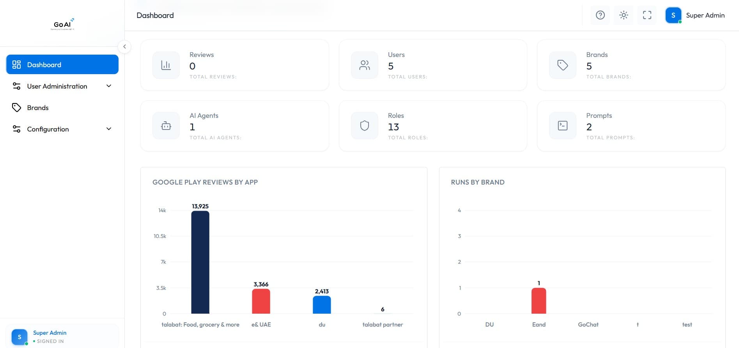Click the 13,925 value label
This screenshot has height=348, width=739.
point(200,206)
